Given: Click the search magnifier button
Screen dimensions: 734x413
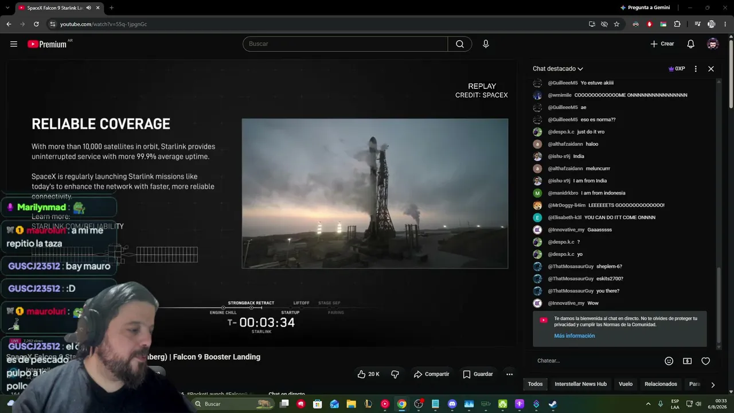Looking at the screenshot, I should [x=460, y=44].
